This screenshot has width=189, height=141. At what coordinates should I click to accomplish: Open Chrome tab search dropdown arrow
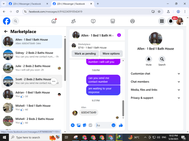point(4,4)
